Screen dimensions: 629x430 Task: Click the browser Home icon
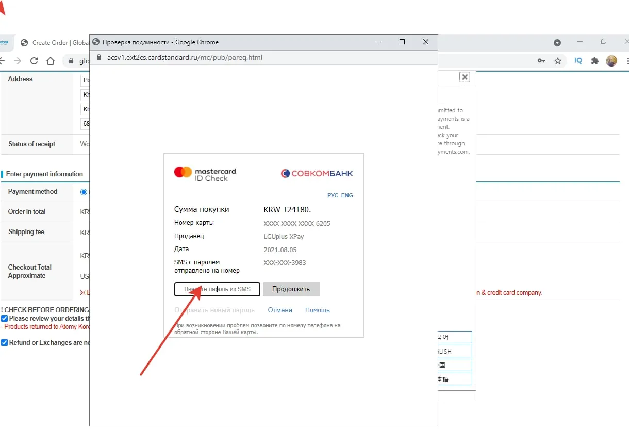pyautogui.click(x=51, y=61)
